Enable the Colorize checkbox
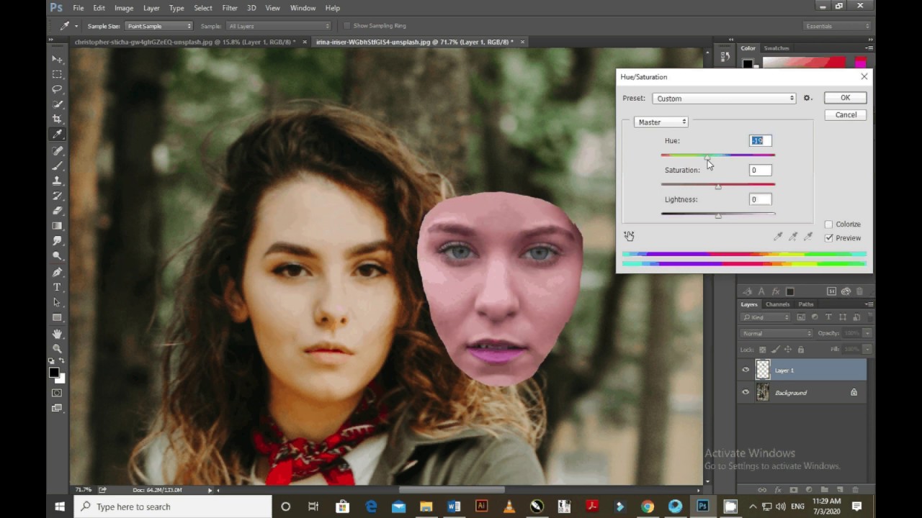This screenshot has height=518, width=922. tap(828, 224)
